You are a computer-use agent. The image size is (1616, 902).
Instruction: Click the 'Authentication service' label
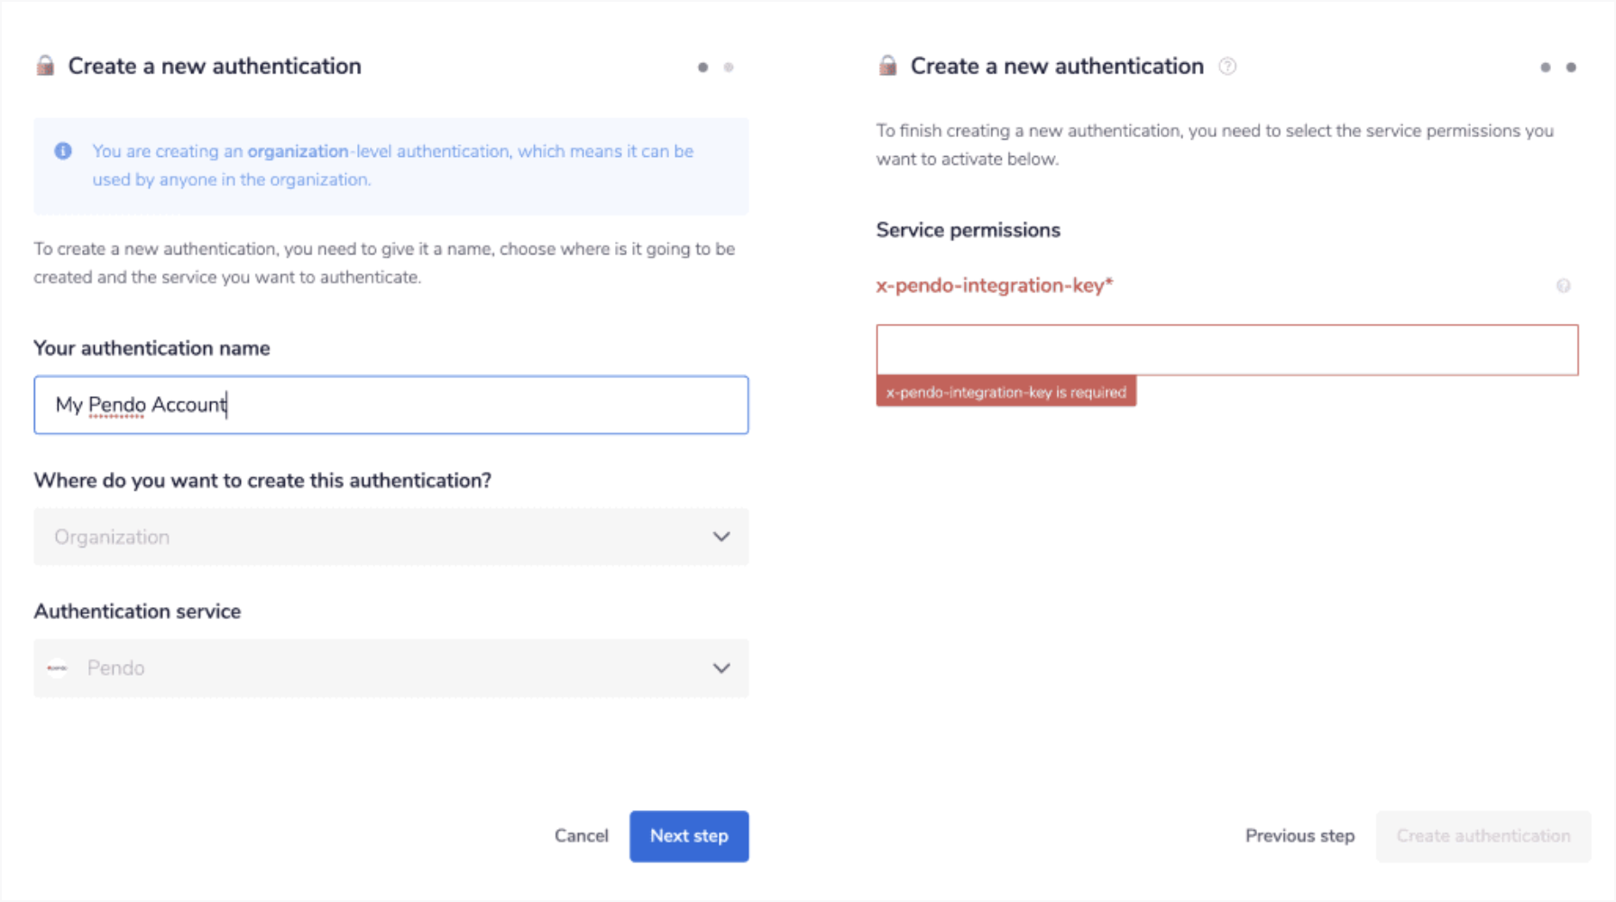[x=137, y=612]
